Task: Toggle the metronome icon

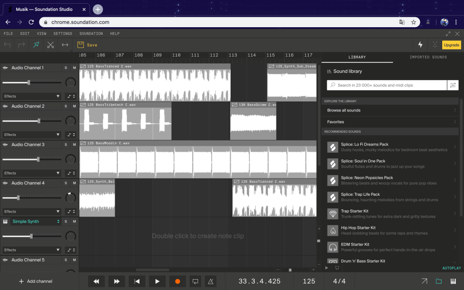Action: pyautogui.click(x=210, y=281)
